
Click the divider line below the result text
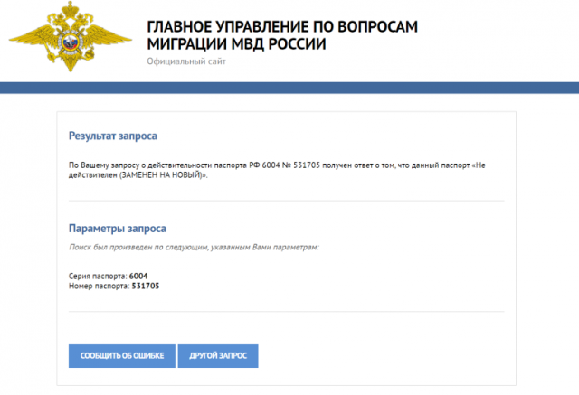(286, 201)
